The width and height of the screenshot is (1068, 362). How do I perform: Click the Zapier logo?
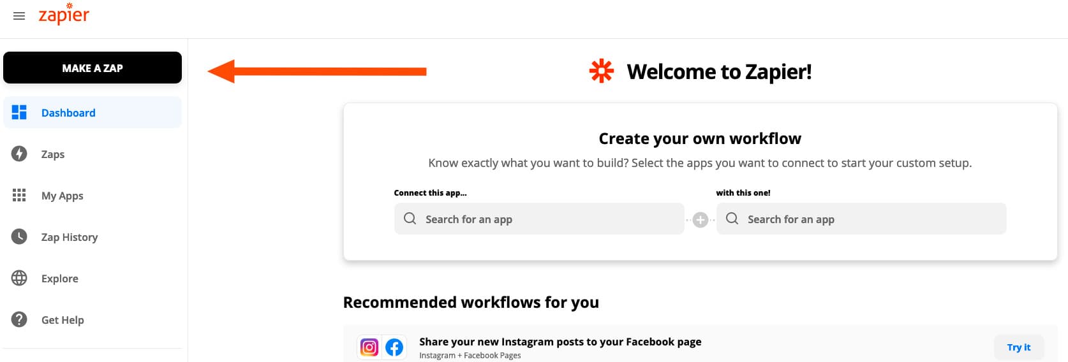click(x=64, y=14)
